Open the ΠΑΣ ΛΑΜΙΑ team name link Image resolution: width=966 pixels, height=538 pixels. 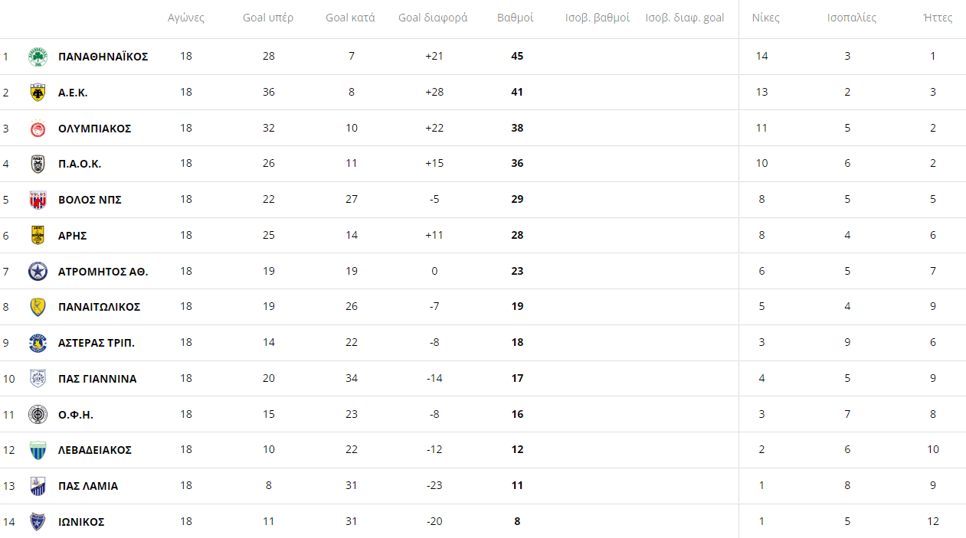[x=88, y=486]
